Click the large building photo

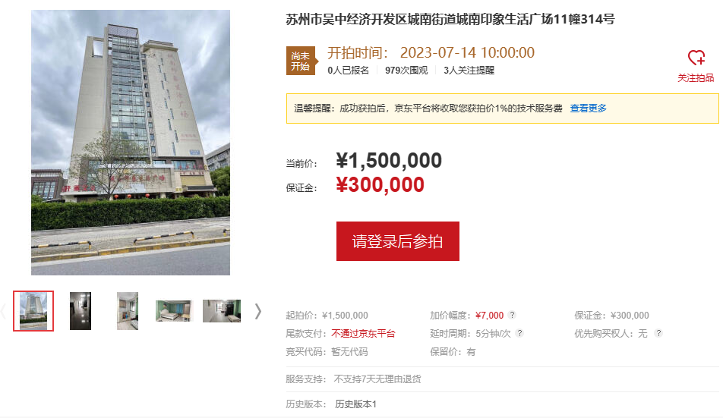click(131, 143)
